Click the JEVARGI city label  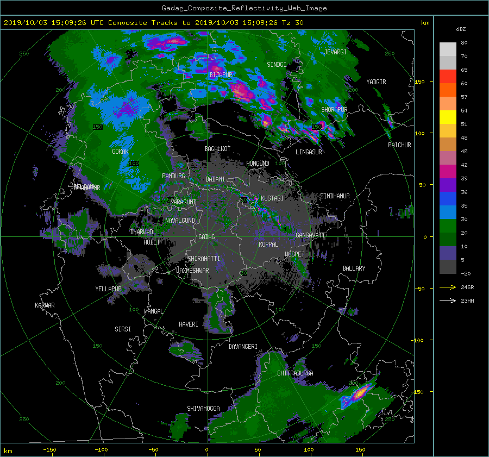(x=335, y=52)
